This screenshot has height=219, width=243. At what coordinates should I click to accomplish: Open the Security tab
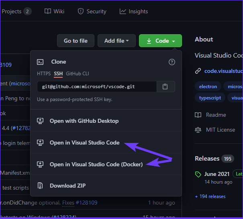pos(92,11)
